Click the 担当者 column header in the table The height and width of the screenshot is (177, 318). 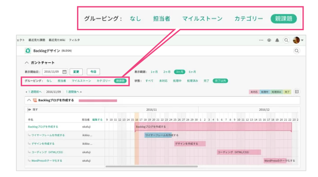click(x=86, y=120)
